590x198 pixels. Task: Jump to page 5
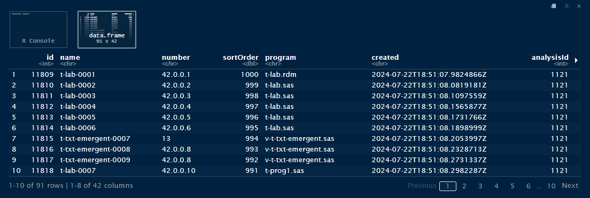[513, 186]
